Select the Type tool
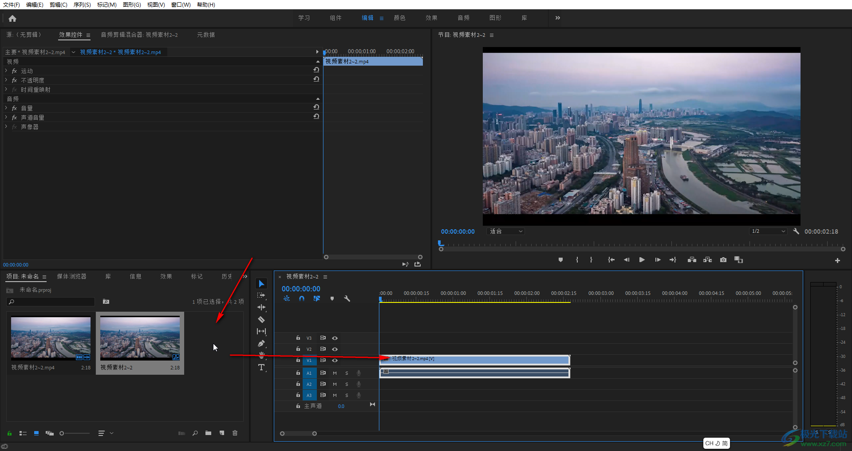This screenshot has width=852, height=451. pos(261,367)
